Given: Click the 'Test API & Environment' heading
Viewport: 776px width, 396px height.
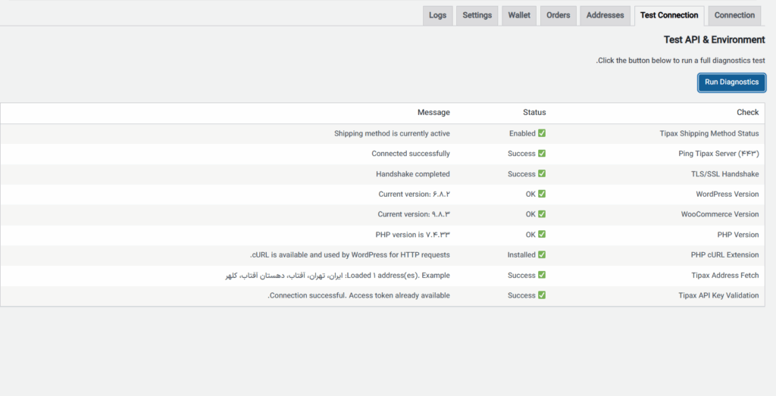Looking at the screenshot, I should 714,40.
